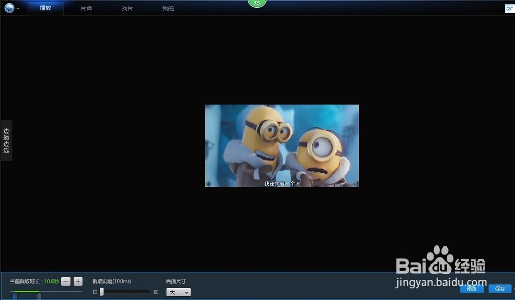Click the 截取间隔 slider handle

click(102, 291)
